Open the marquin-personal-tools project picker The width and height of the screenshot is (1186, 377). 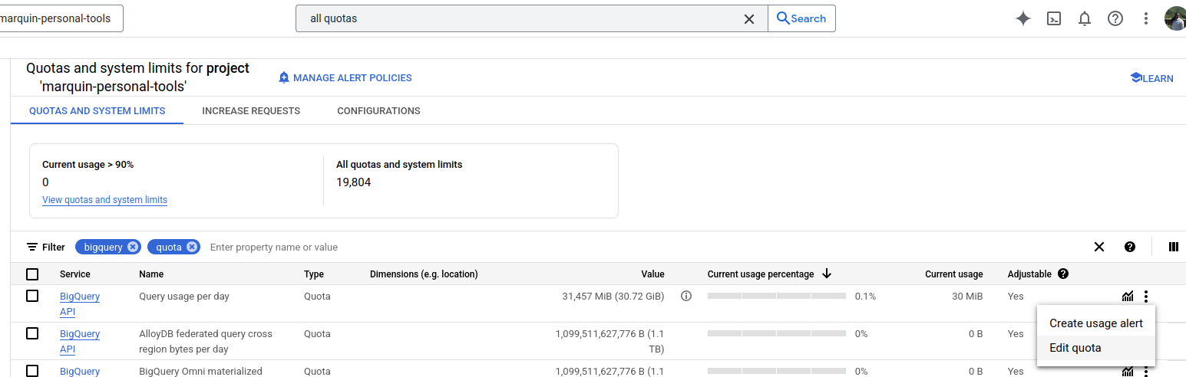[60, 18]
